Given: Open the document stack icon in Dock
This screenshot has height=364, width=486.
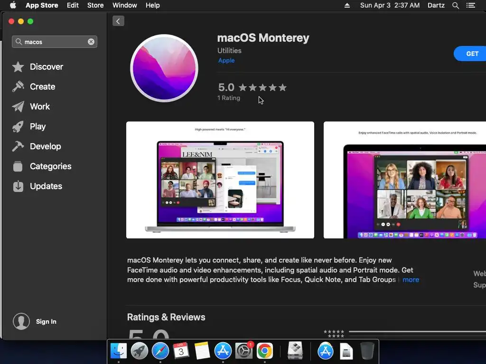Looking at the screenshot, I should click(346, 351).
